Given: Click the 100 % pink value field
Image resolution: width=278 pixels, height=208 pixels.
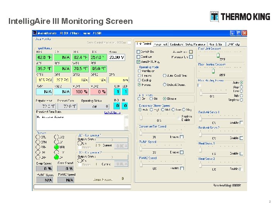Looking at the screenshot, I should click(x=80, y=92).
